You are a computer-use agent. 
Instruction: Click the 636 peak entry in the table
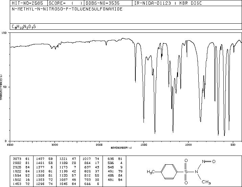115,159
